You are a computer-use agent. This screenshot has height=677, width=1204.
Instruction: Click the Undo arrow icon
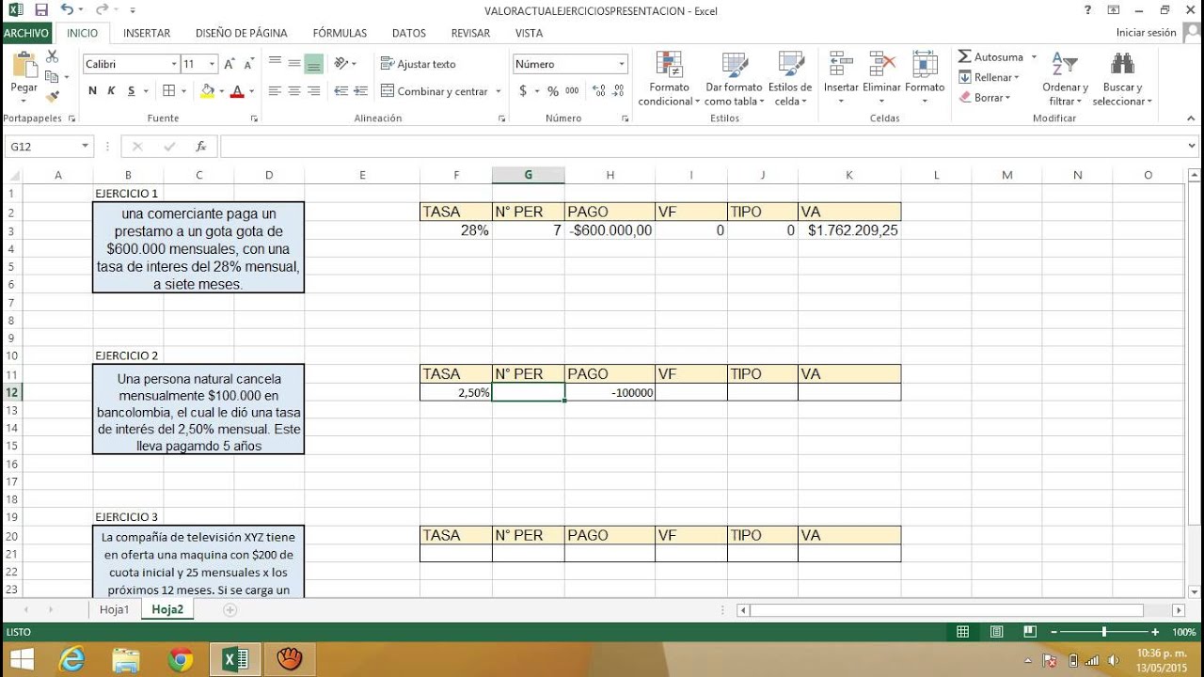(x=67, y=10)
